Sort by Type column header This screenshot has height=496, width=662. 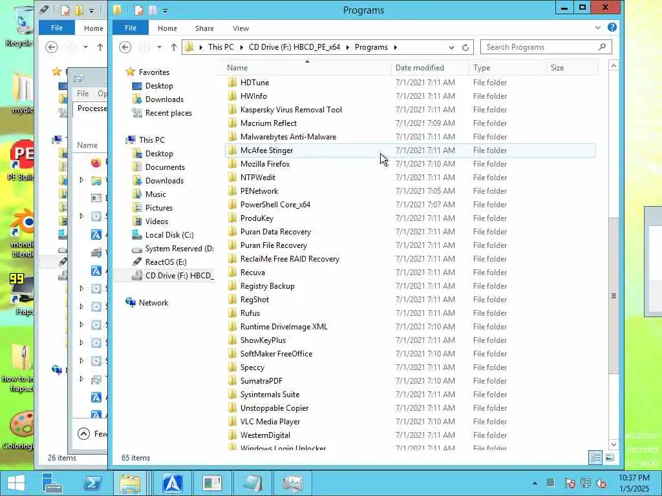pos(507,68)
